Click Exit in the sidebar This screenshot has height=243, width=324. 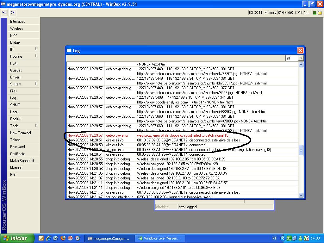[23, 175]
